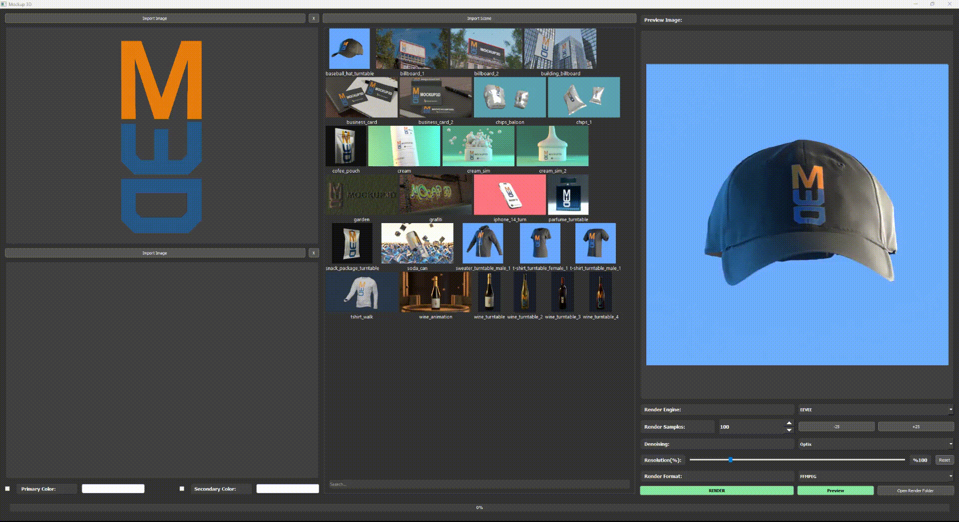Screen dimensions: 959x522
Task: Click the Import Scene button
Action: tap(479, 18)
